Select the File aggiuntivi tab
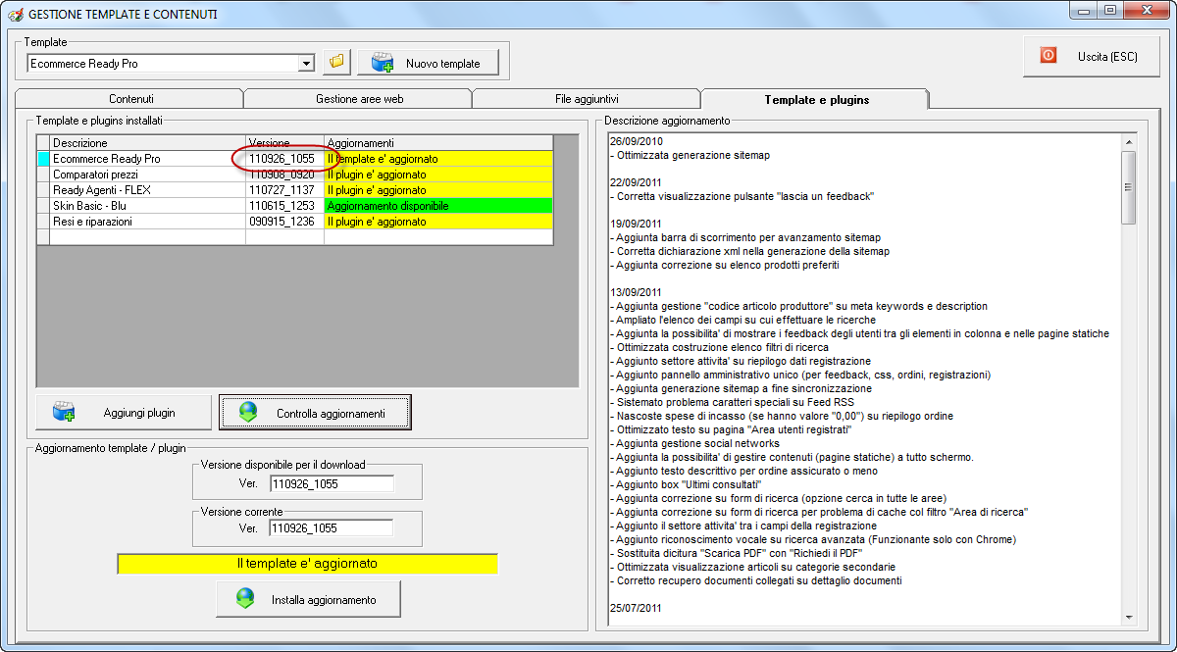 pos(587,99)
